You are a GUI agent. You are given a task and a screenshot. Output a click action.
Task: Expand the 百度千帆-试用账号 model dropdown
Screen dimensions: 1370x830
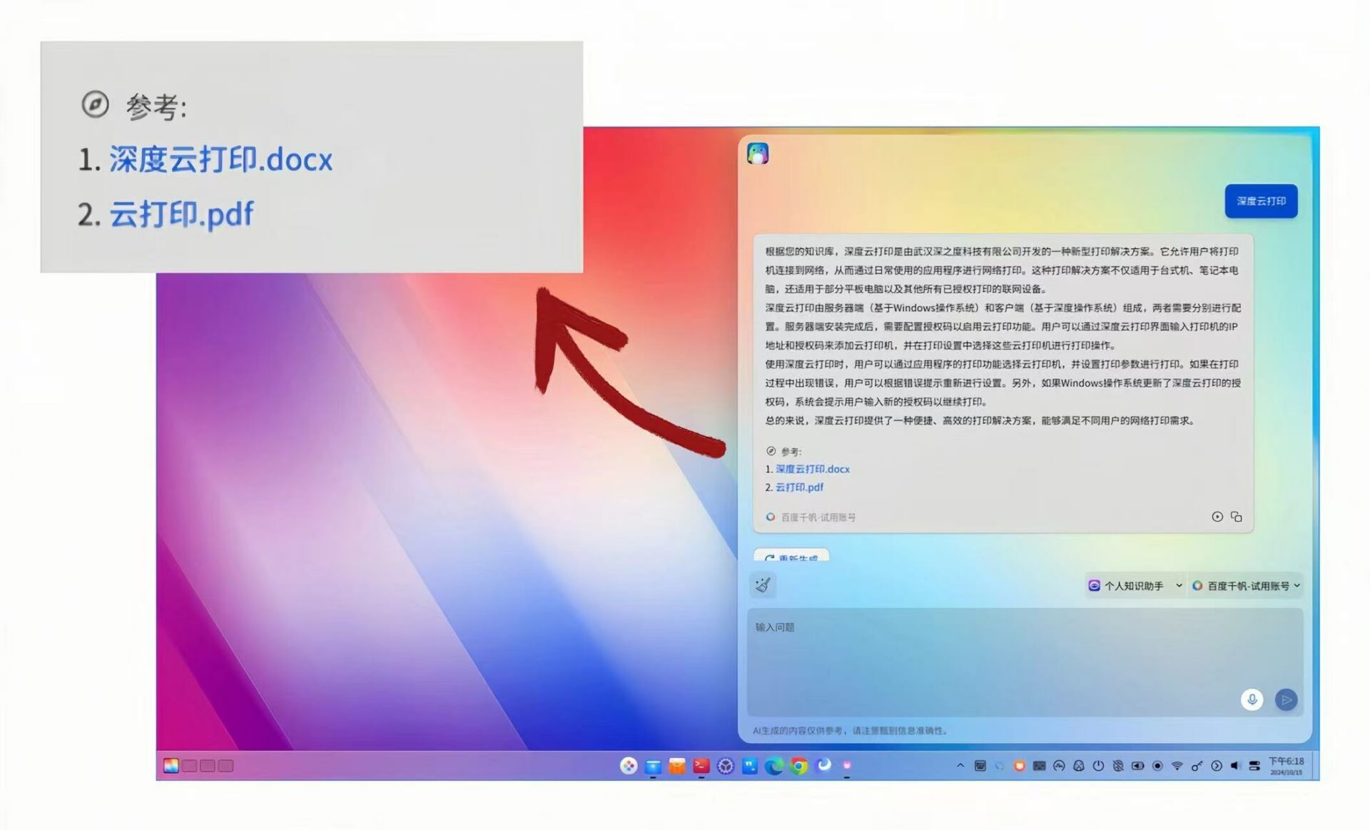click(x=1246, y=585)
